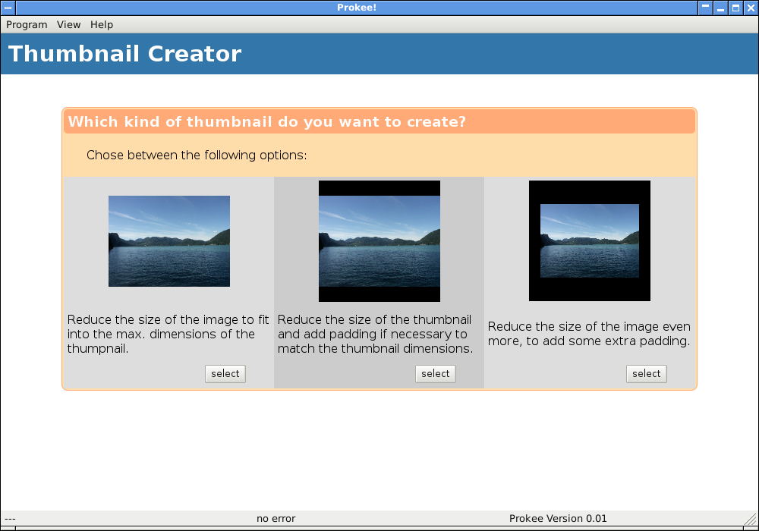Open the window menu icon in title bar

point(8,8)
